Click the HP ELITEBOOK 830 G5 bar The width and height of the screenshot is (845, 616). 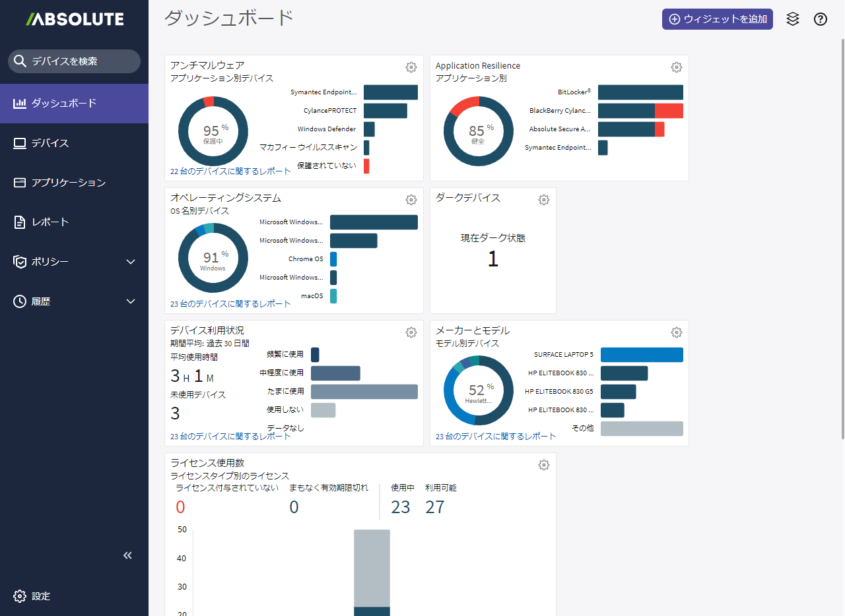tap(619, 392)
